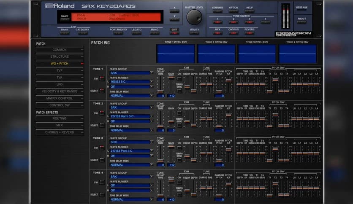Toggle the REVERB effect switch
This screenshot has height=204, width=353.
[x=250, y=33]
